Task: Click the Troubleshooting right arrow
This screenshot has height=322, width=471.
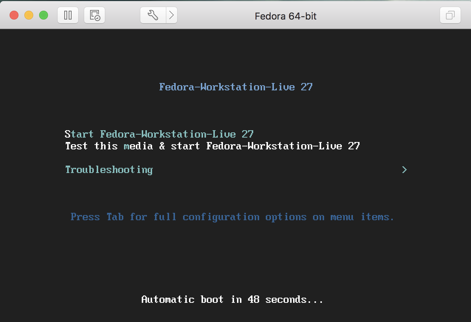Action: click(405, 170)
